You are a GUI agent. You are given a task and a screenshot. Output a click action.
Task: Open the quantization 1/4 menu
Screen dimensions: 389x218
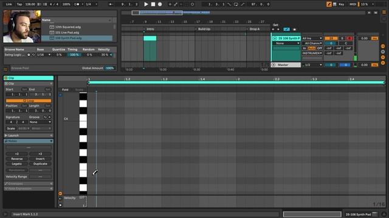92,4
